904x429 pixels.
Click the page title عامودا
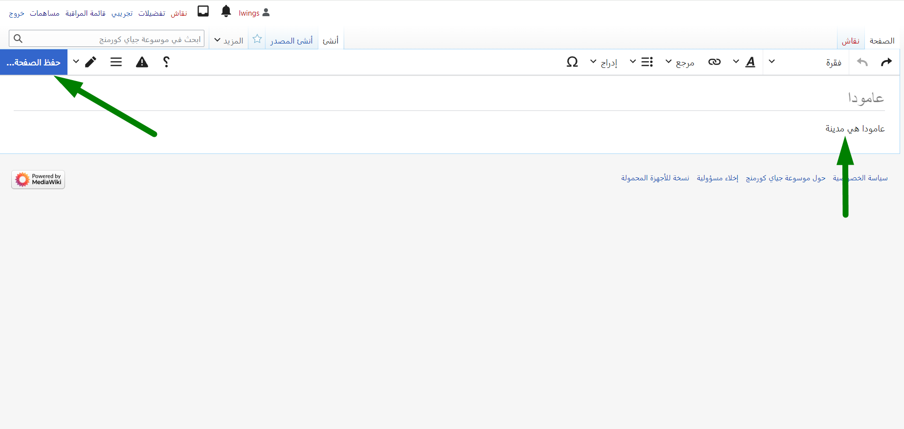pyautogui.click(x=866, y=98)
